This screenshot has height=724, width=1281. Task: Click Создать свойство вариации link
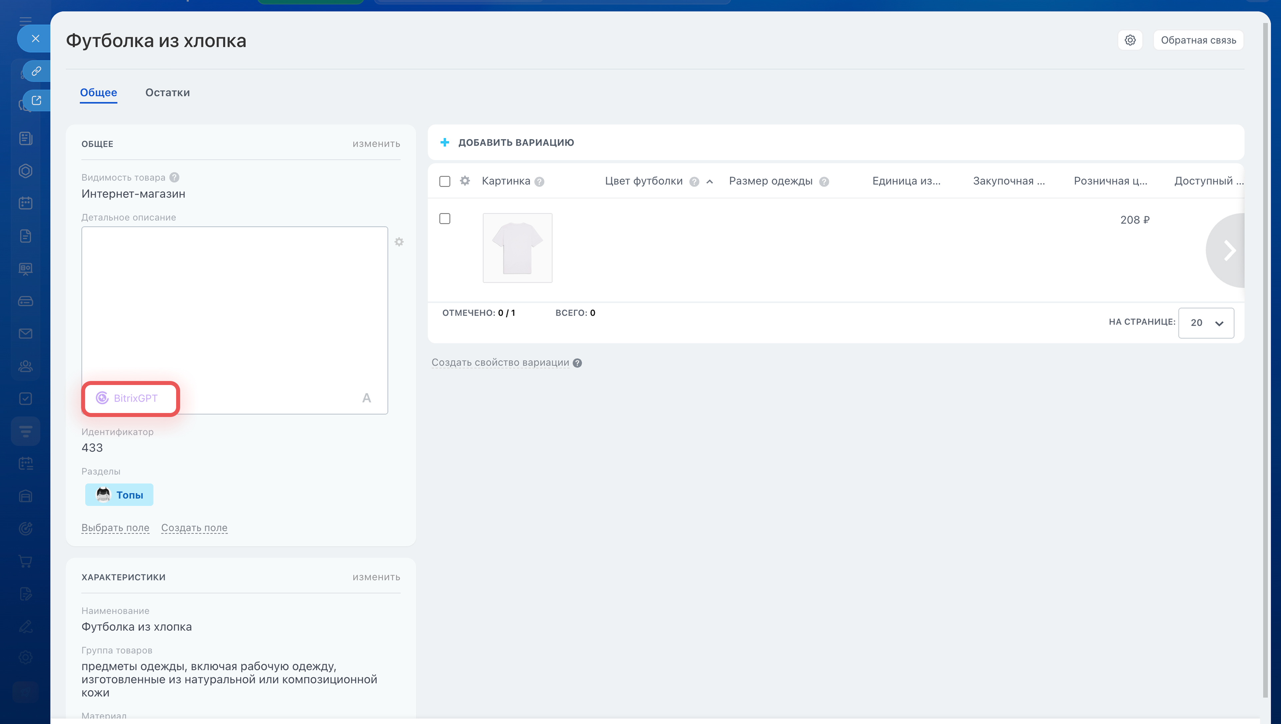500,362
